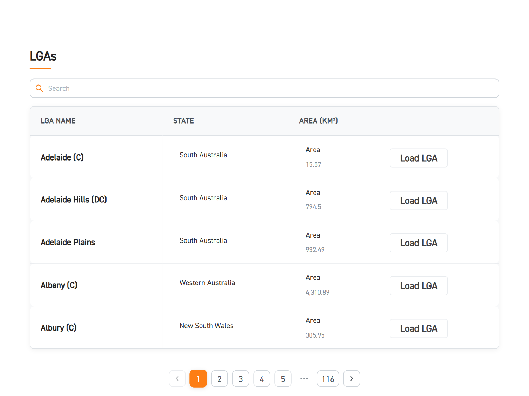Select the Adelaide Hills (DC) row name
The image size is (529, 396).
pyautogui.click(x=74, y=200)
